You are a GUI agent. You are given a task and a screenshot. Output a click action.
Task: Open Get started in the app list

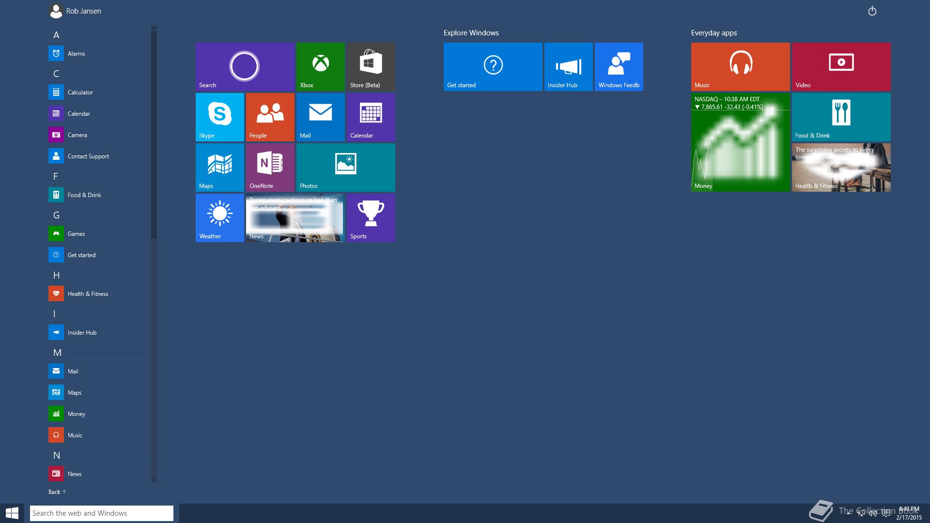click(x=99, y=255)
